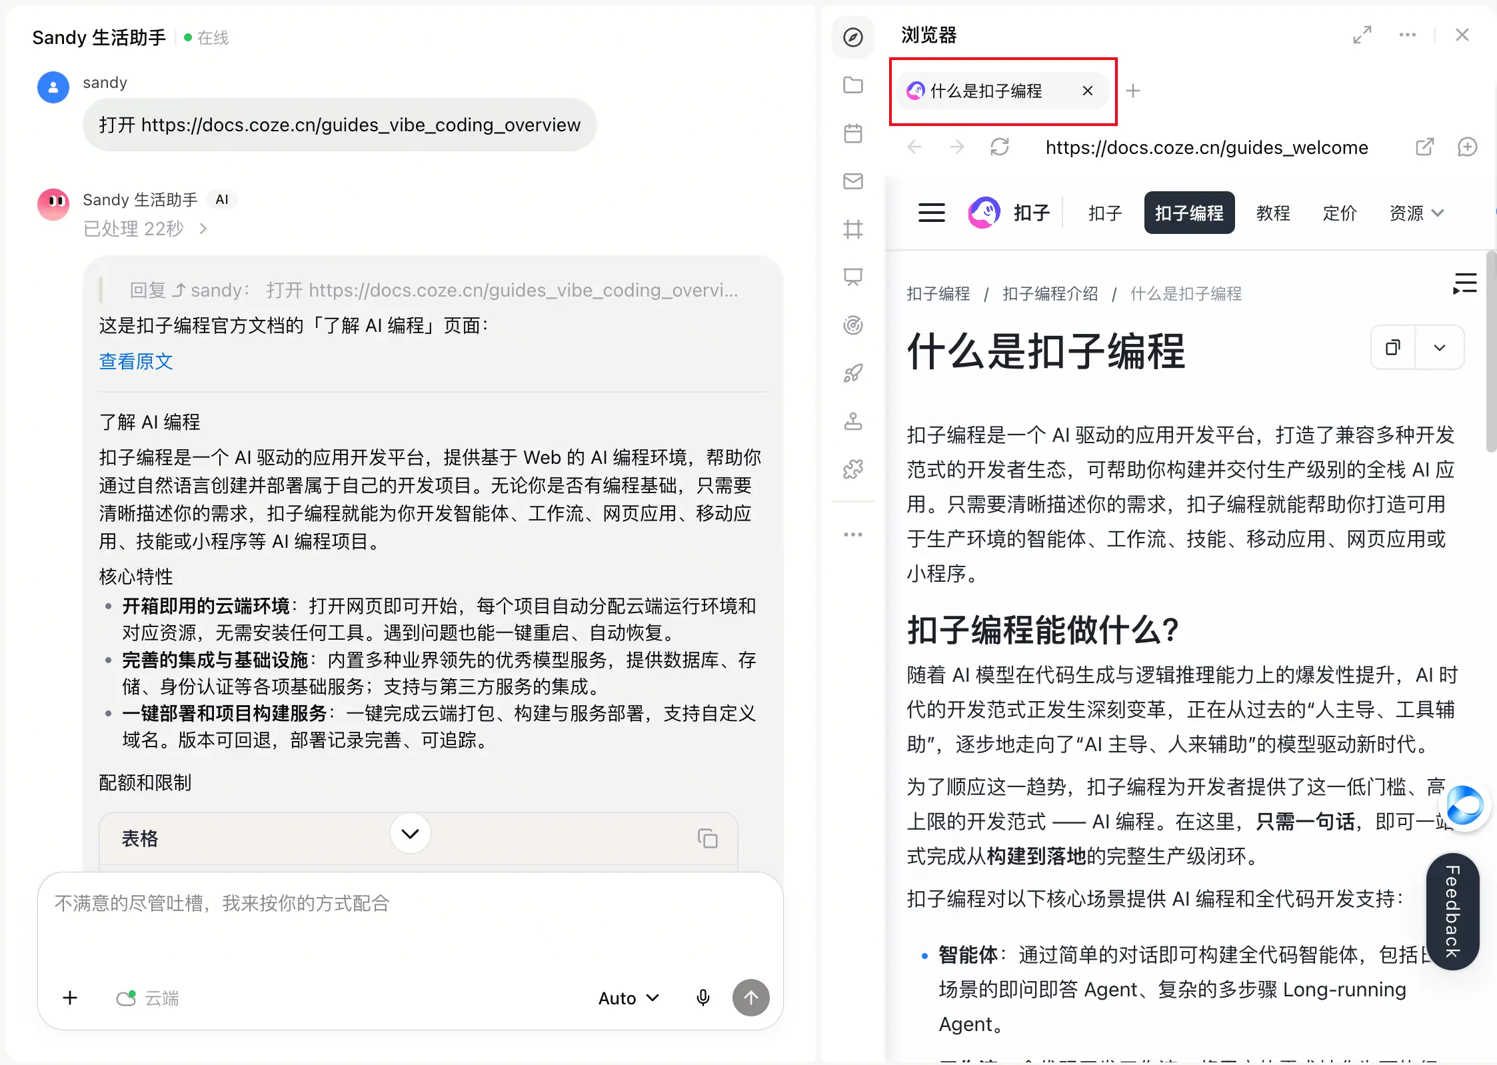1497x1065 pixels.
Task: Click the 查看原文 link
Action: tap(136, 361)
